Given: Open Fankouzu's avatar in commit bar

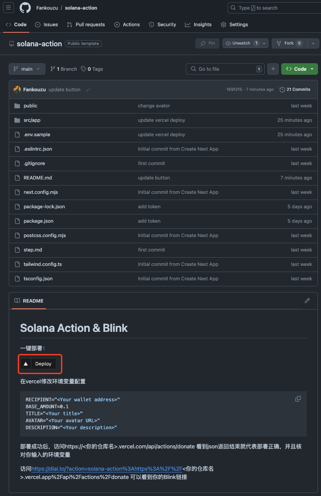Looking at the screenshot, I should pyautogui.click(x=17, y=90).
